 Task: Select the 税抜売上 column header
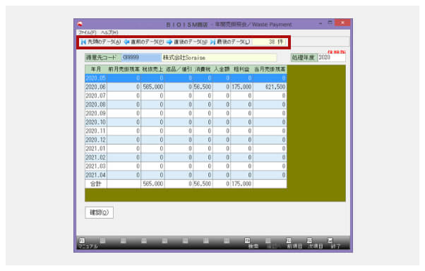tap(152, 69)
